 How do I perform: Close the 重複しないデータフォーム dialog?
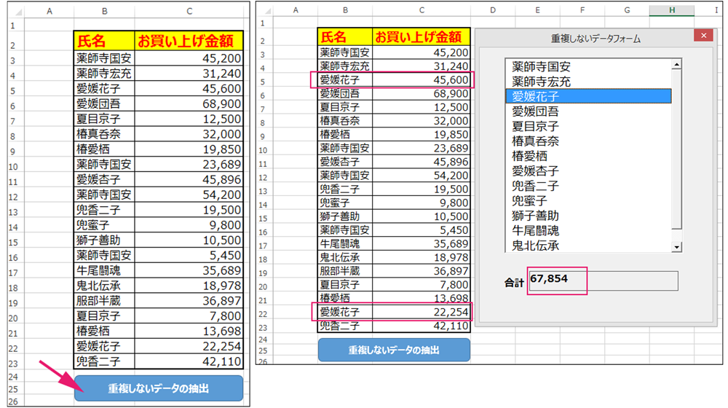[703, 36]
